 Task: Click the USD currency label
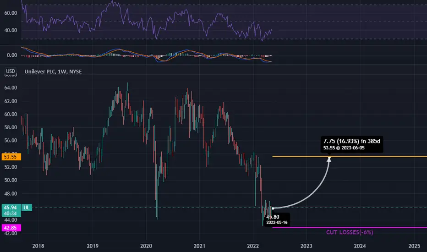[x=11, y=71]
